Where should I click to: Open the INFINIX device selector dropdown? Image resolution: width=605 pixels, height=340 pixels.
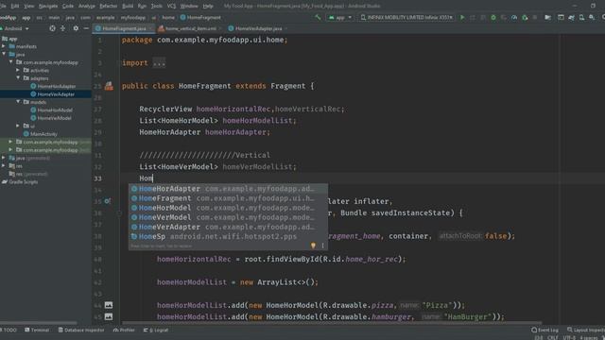(x=406, y=17)
